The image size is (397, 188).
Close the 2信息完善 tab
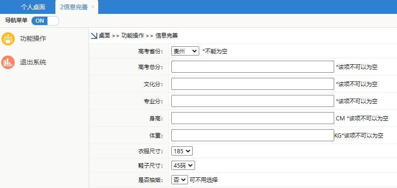click(93, 7)
